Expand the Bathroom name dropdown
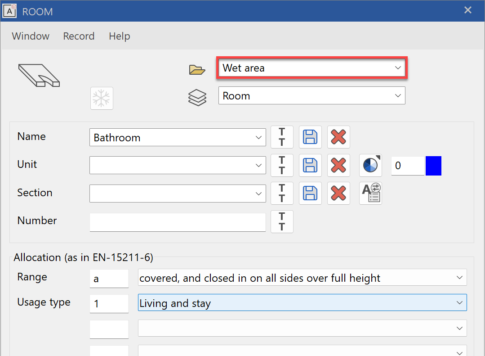This screenshot has width=485, height=356. pos(258,137)
